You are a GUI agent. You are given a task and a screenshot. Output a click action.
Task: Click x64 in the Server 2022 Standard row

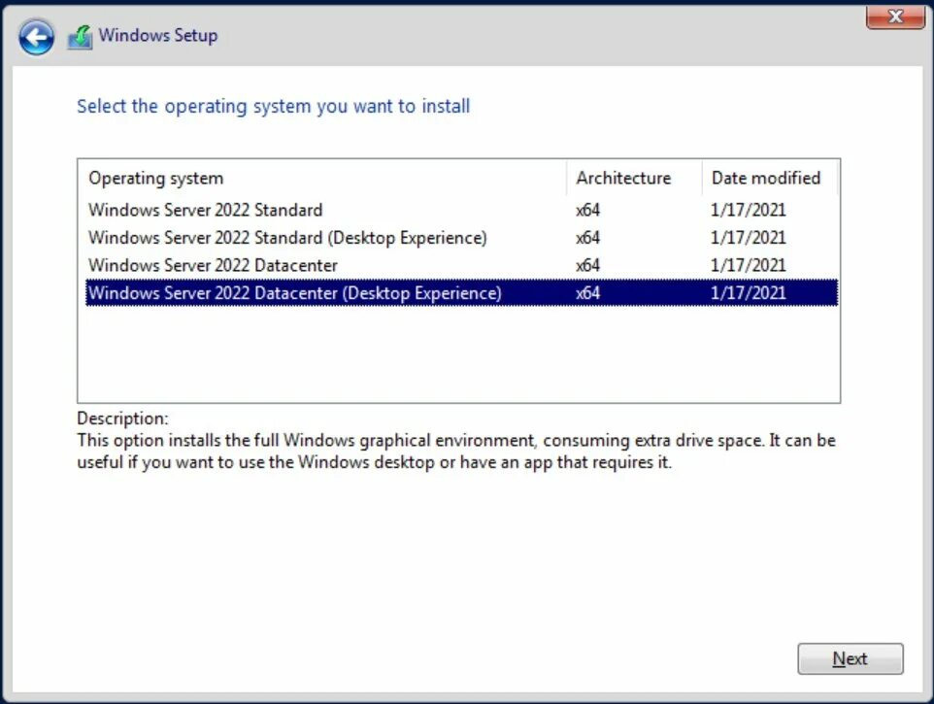[x=588, y=210]
